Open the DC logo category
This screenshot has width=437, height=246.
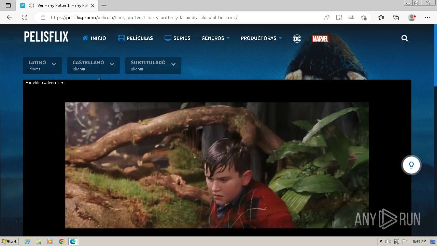click(297, 39)
